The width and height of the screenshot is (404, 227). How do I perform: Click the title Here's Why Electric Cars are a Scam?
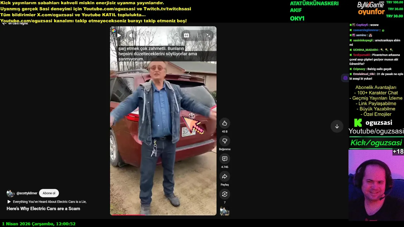pyautogui.click(x=43, y=209)
